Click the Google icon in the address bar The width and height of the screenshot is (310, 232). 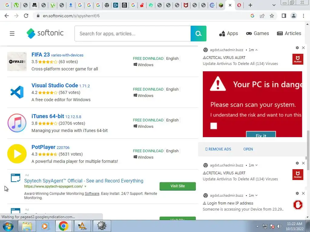[252, 16]
